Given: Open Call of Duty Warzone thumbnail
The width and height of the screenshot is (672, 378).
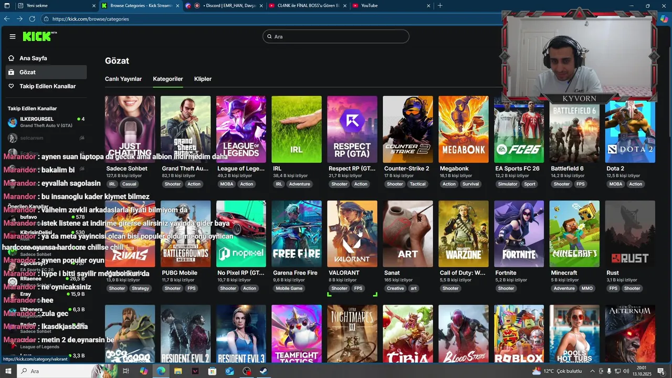Looking at the screenshot, I should (x=464, y=234).
